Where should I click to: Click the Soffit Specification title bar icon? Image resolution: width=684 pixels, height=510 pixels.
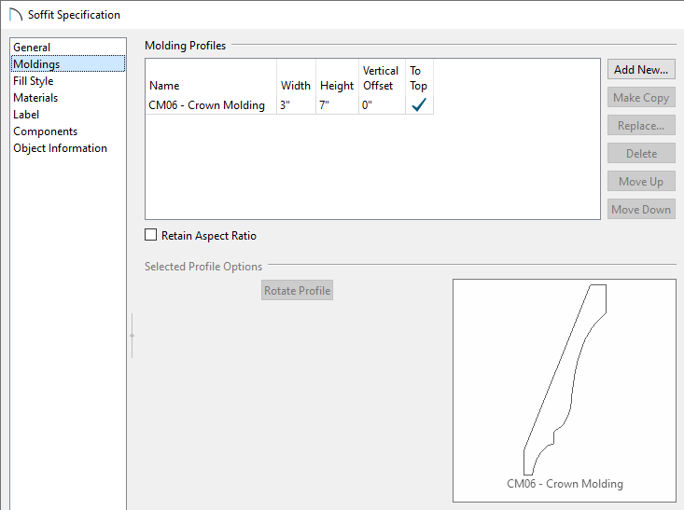[15, 15]
